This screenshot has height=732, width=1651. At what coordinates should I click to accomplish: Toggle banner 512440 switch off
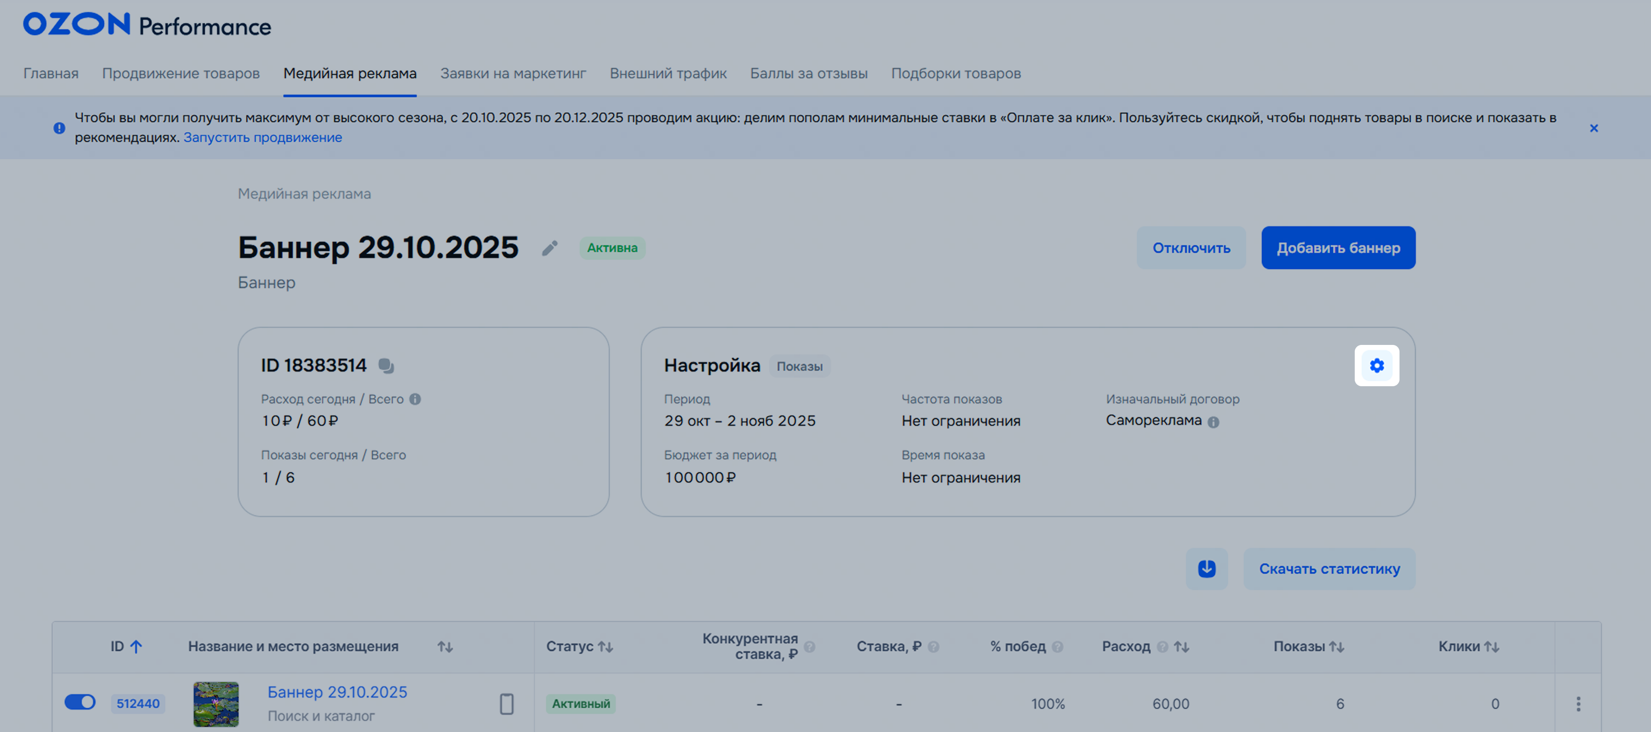tap(80, 702)
